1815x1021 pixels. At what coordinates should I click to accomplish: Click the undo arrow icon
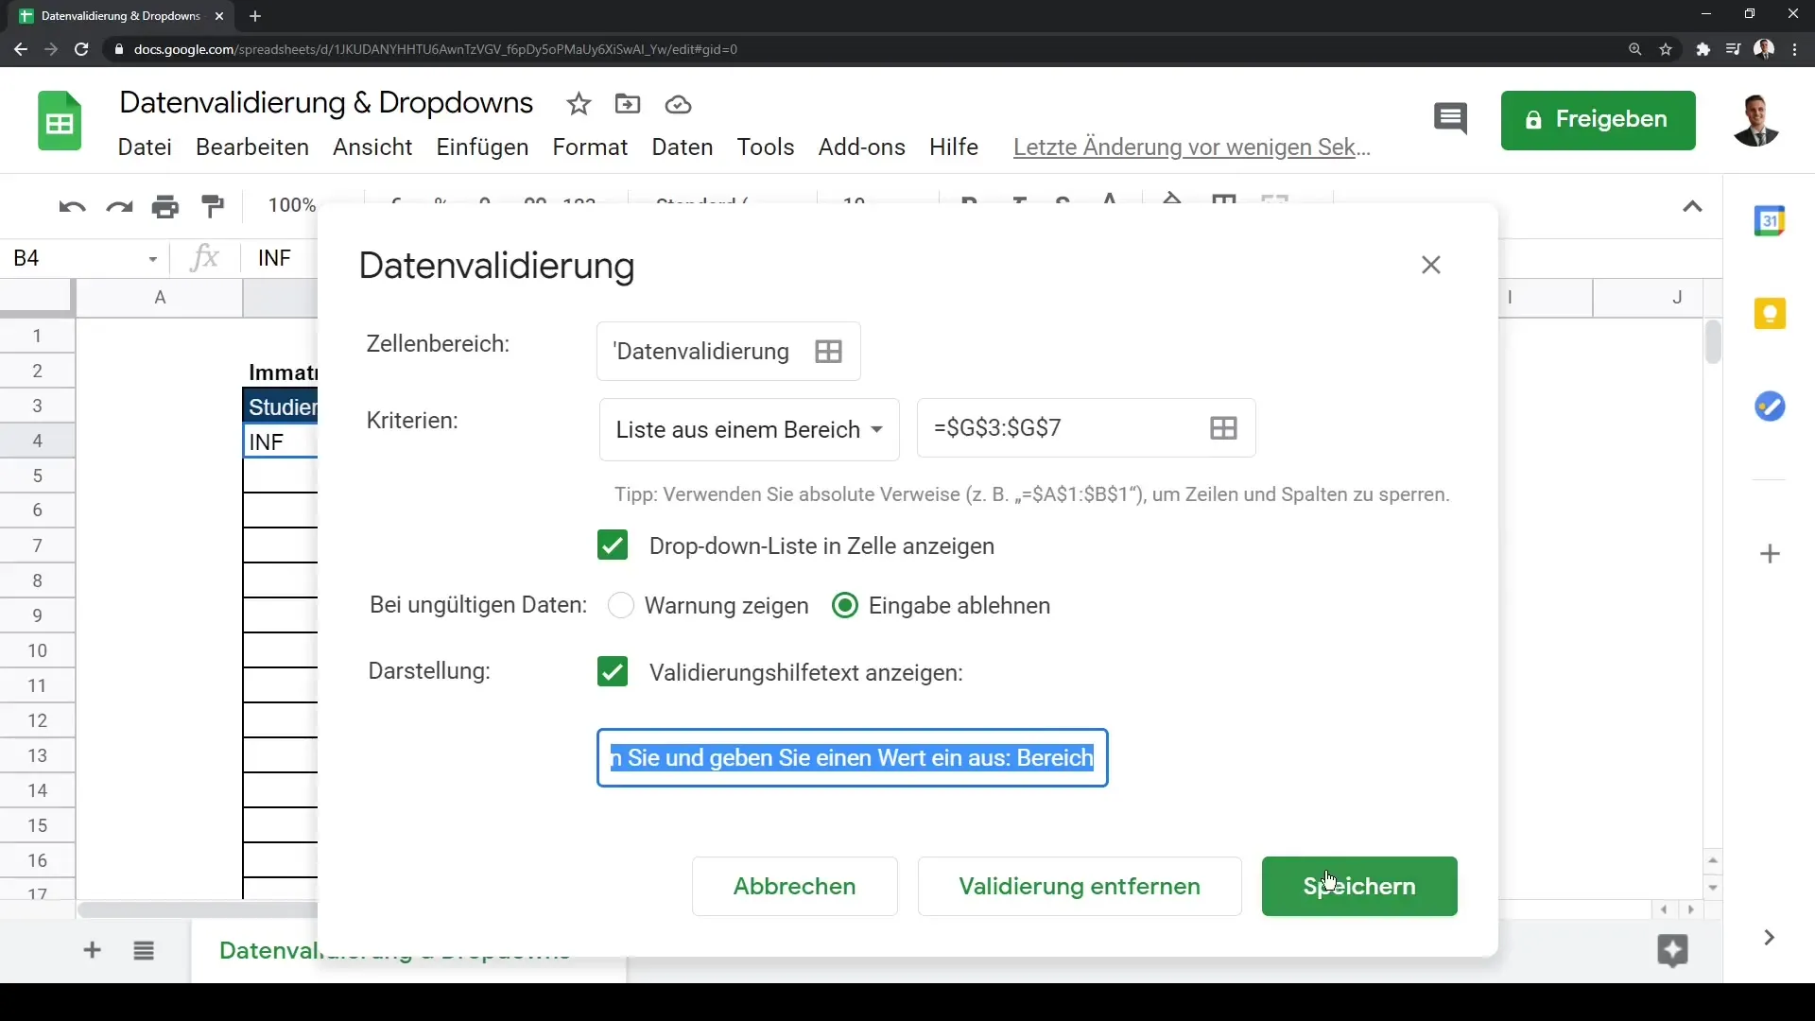point(72,206)
